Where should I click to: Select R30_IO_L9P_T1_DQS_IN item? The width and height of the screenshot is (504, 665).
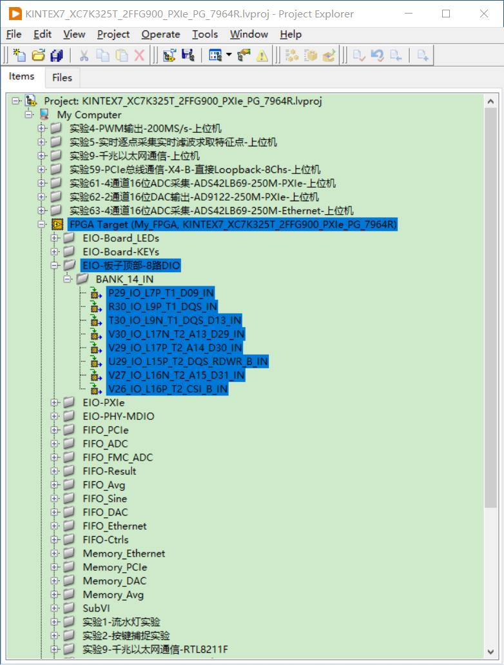[162, 306]
